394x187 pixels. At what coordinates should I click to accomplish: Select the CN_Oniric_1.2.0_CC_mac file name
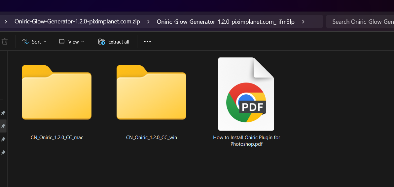tap(57, 138)
